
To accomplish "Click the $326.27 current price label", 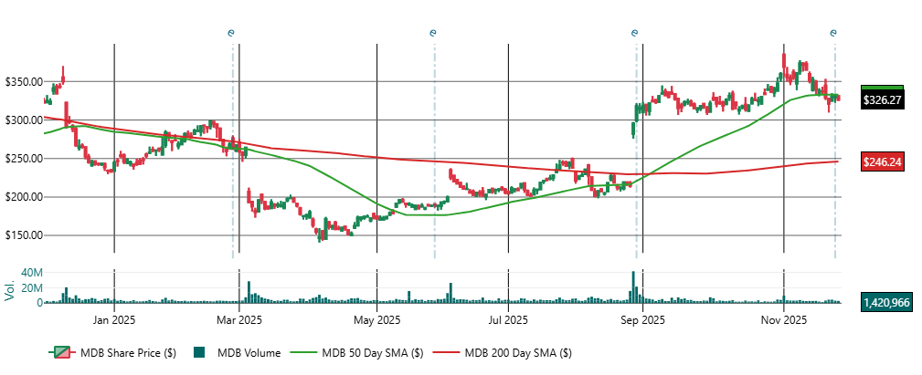I will pos(882,100).
